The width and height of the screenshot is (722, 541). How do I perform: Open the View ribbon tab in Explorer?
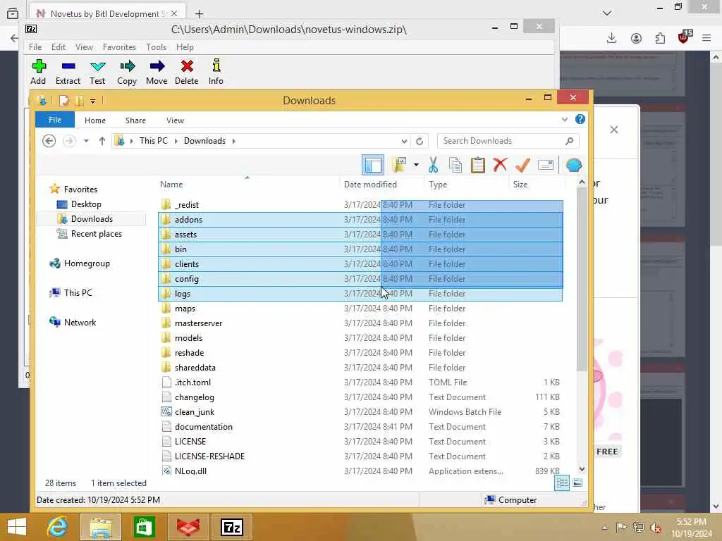click(x=175, y=120)
